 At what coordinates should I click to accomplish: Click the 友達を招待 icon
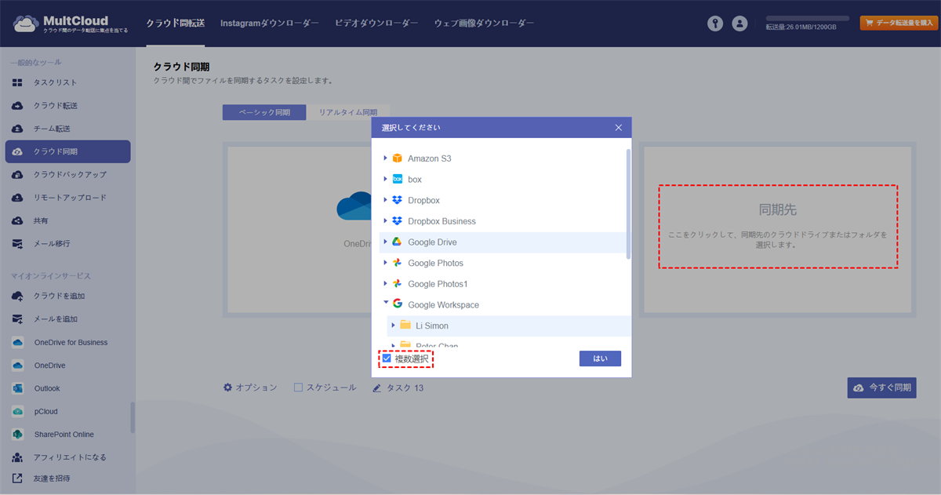17,478
